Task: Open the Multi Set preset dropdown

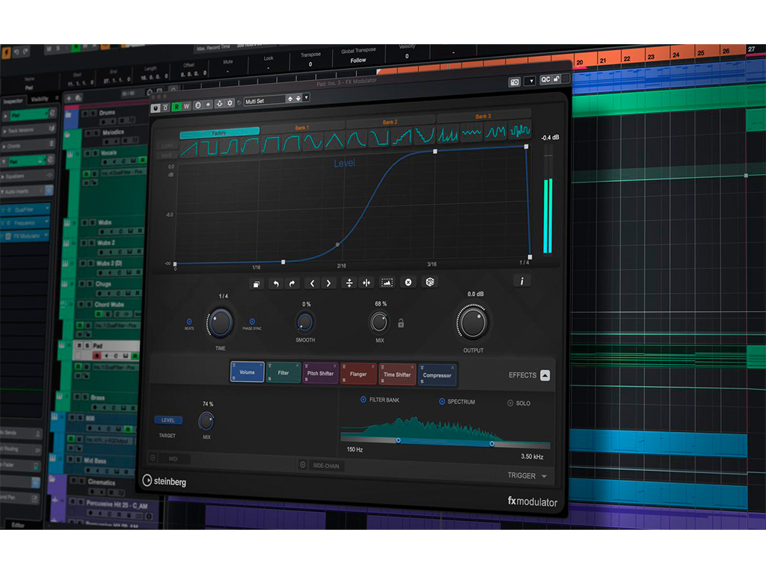Action: [306, 98]
